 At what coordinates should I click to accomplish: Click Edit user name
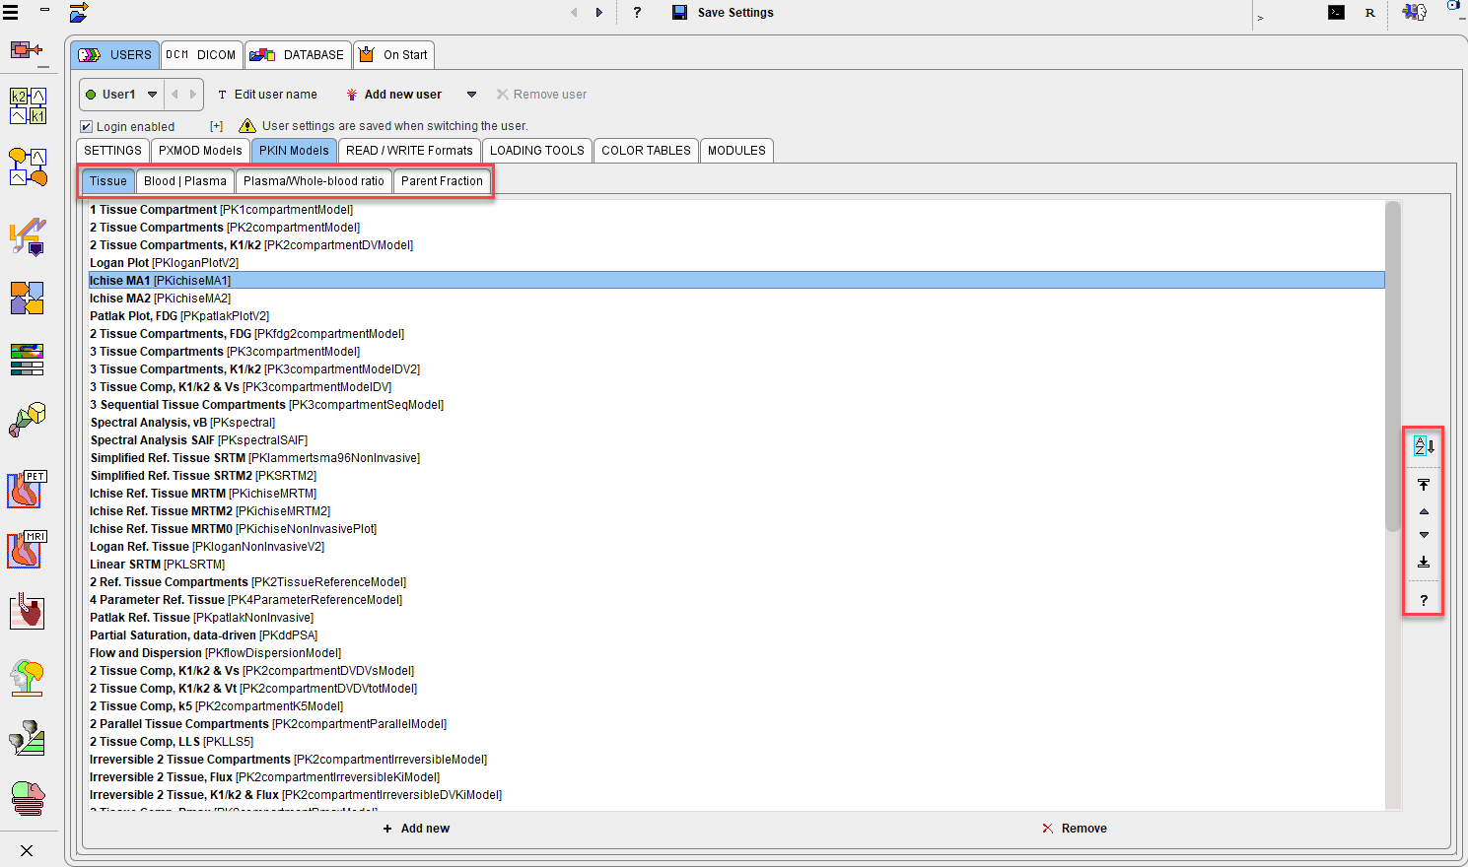click(x=267, y=95)
